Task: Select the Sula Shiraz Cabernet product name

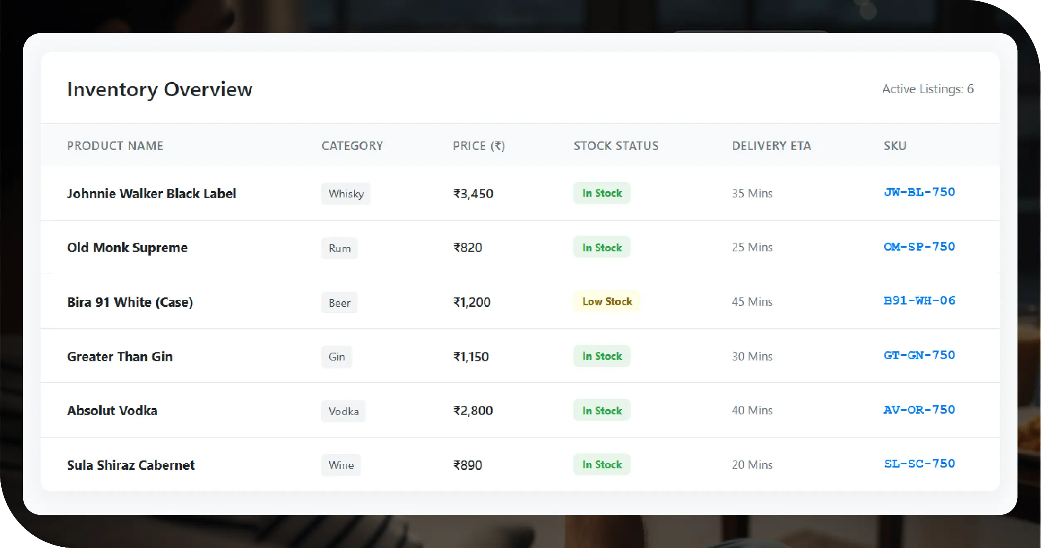Action: (130, 465)
